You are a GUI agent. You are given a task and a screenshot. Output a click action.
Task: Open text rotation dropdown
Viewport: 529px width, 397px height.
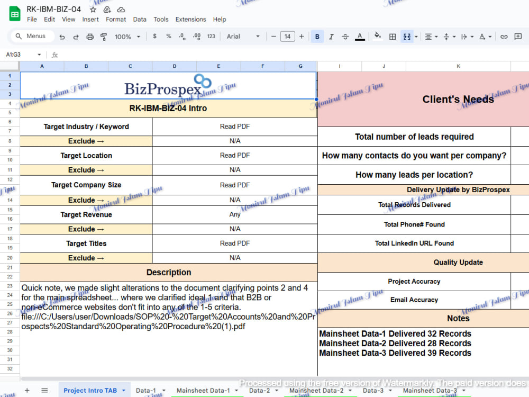485,37
